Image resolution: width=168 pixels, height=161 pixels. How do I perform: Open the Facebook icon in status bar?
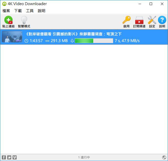4,157
